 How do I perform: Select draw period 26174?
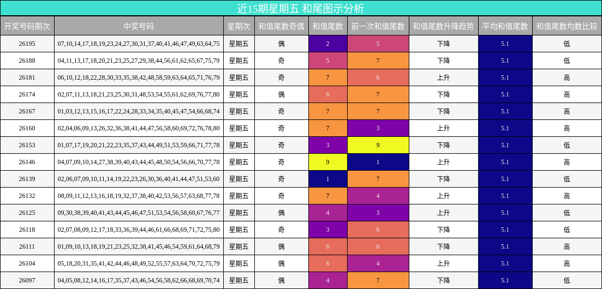point(27,94)
